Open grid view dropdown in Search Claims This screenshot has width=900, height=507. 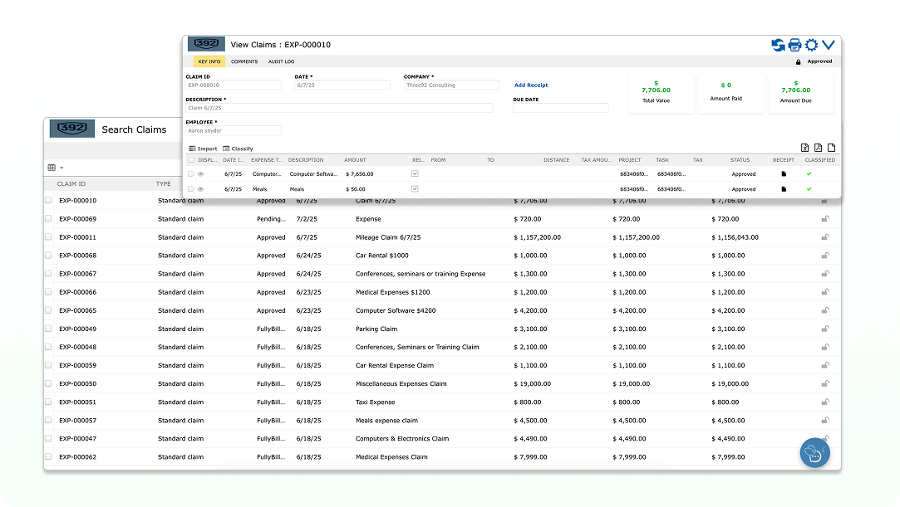point(56,168)
